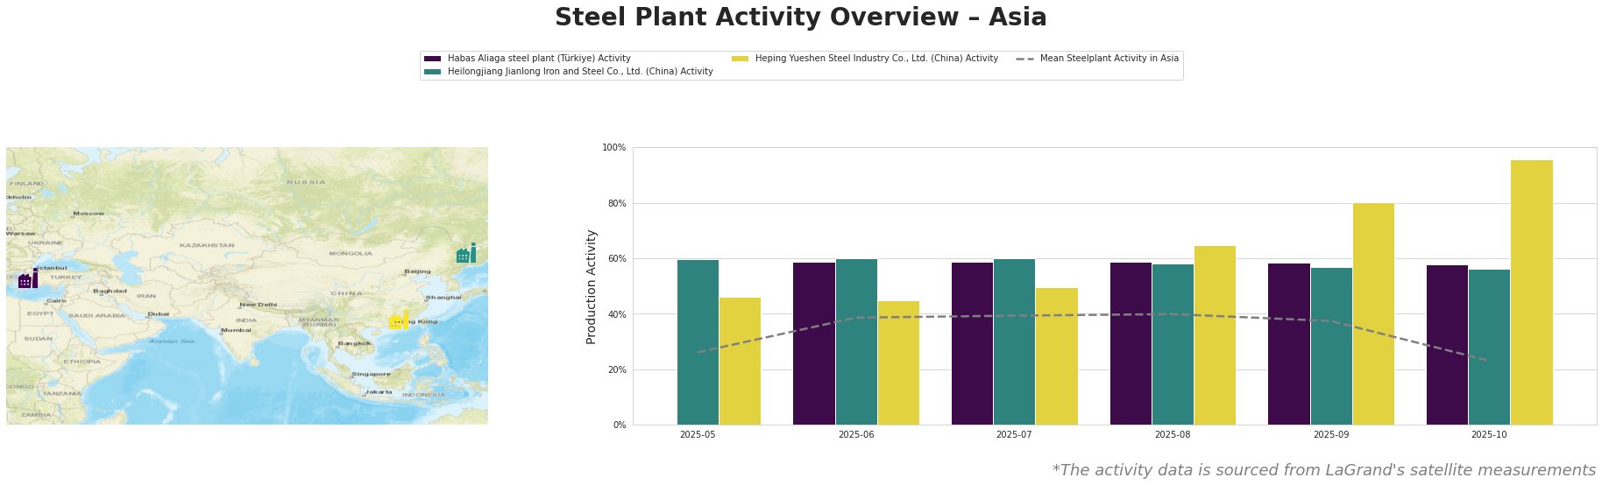
Task: Click the purple bar for 2025-08
Action: [1131, 343]
